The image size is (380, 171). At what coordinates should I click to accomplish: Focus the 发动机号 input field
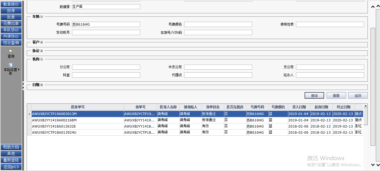[x=106, y=33]
